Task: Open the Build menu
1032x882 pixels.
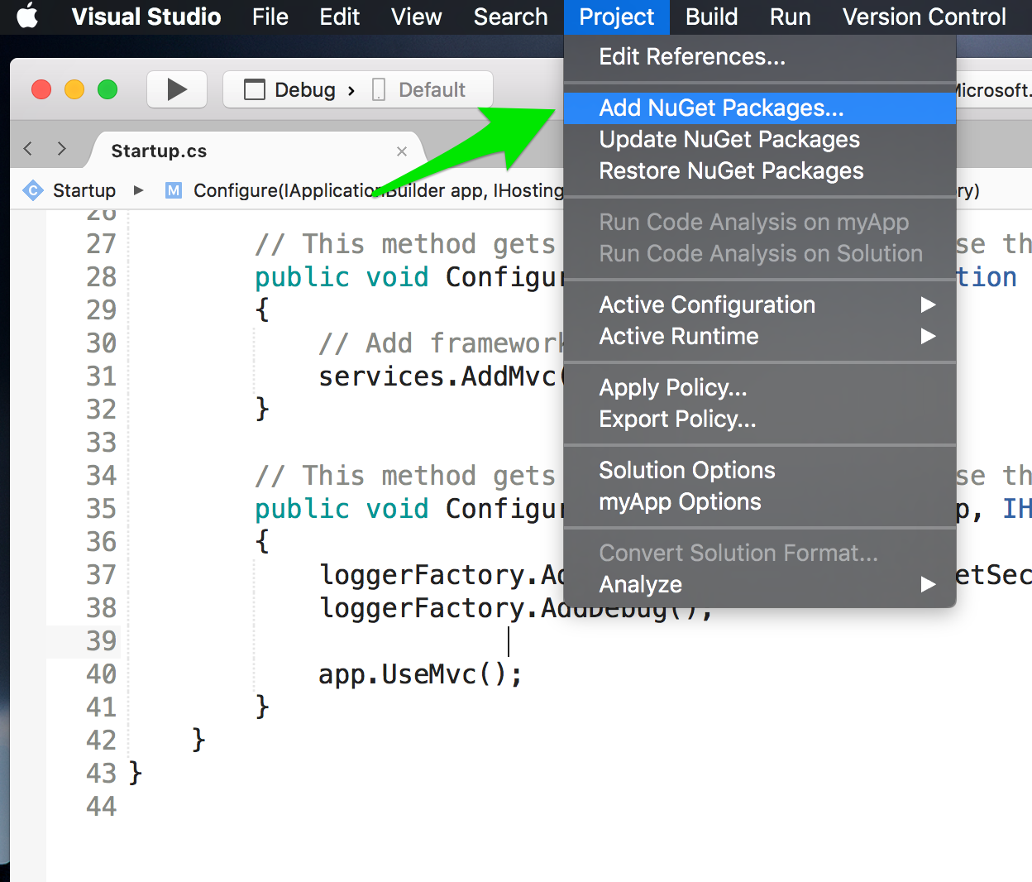Action: pyautogui.click(x=712, y=17)
